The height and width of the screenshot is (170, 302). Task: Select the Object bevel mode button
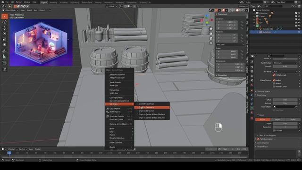coord(277,119)
